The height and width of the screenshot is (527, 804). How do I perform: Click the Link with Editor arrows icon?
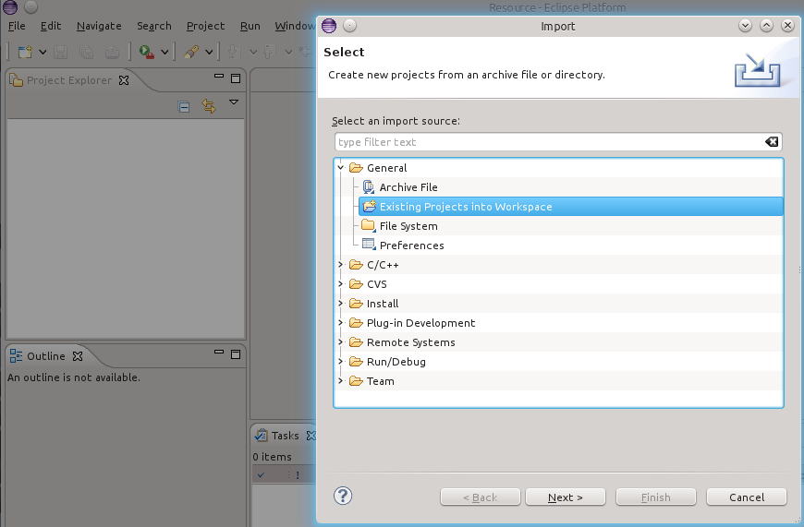click(x=208, y=107)
